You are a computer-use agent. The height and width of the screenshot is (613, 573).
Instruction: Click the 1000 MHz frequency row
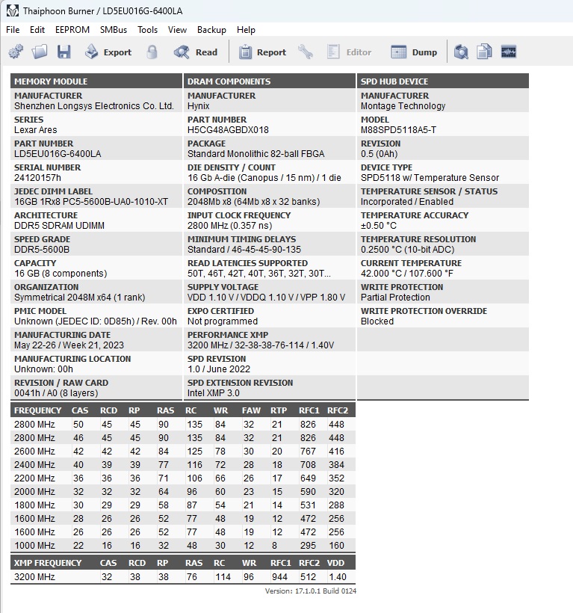[183, 546]
